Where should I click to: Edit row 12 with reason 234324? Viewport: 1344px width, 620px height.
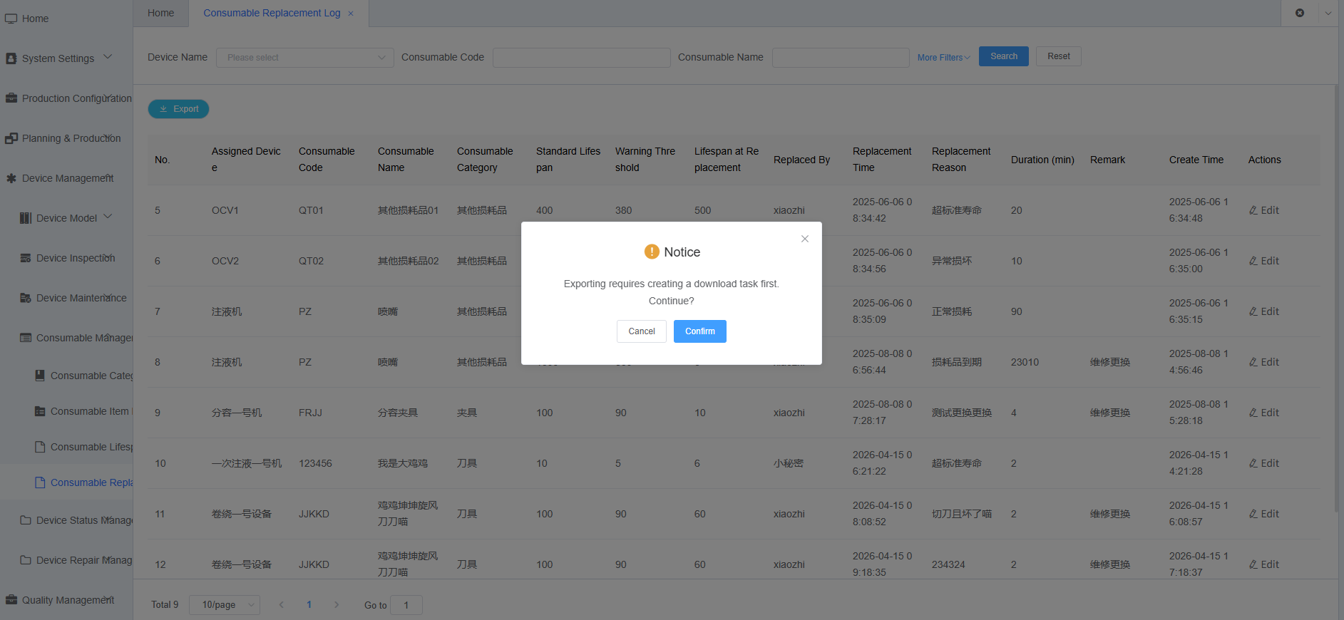tap(1263, 564)
